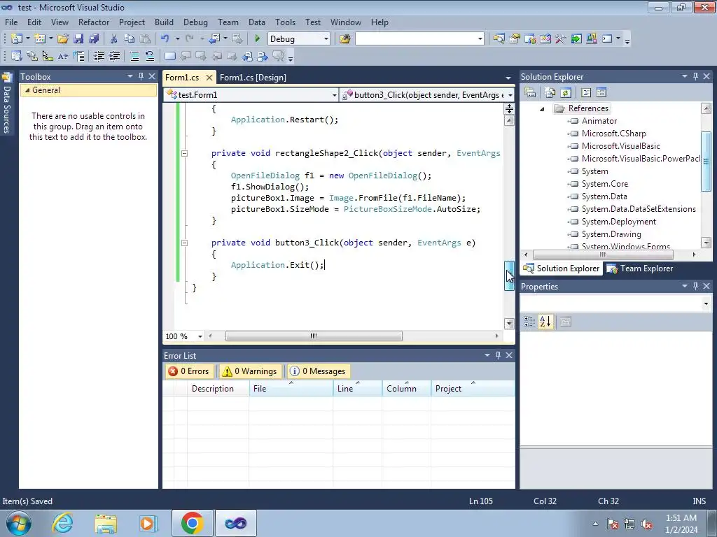Toggle auto-hide pin on Toolbox panel
Screen dimensions: 717x537
pyautogui.click(x=141, y=76)
